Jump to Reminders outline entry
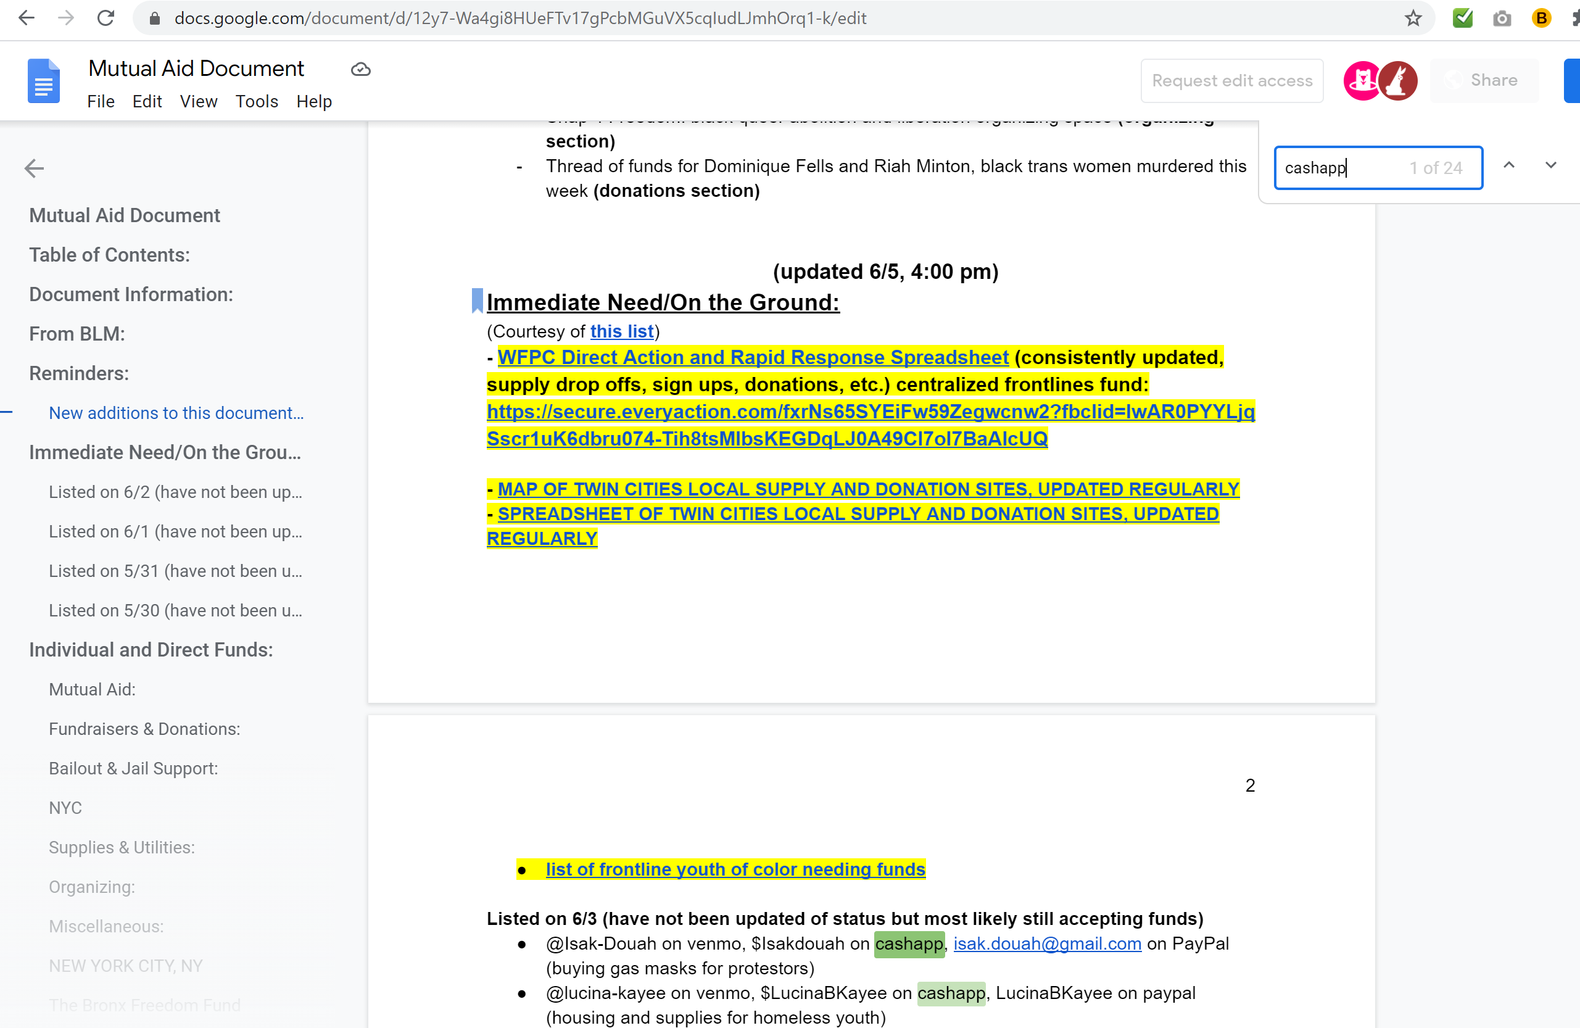Screen dimensions: 1580x1028 click(79, 373)
